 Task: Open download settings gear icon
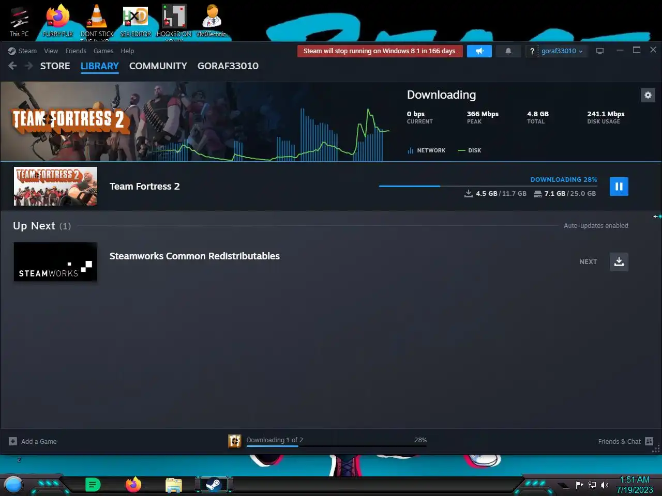(x=648, y=95)
